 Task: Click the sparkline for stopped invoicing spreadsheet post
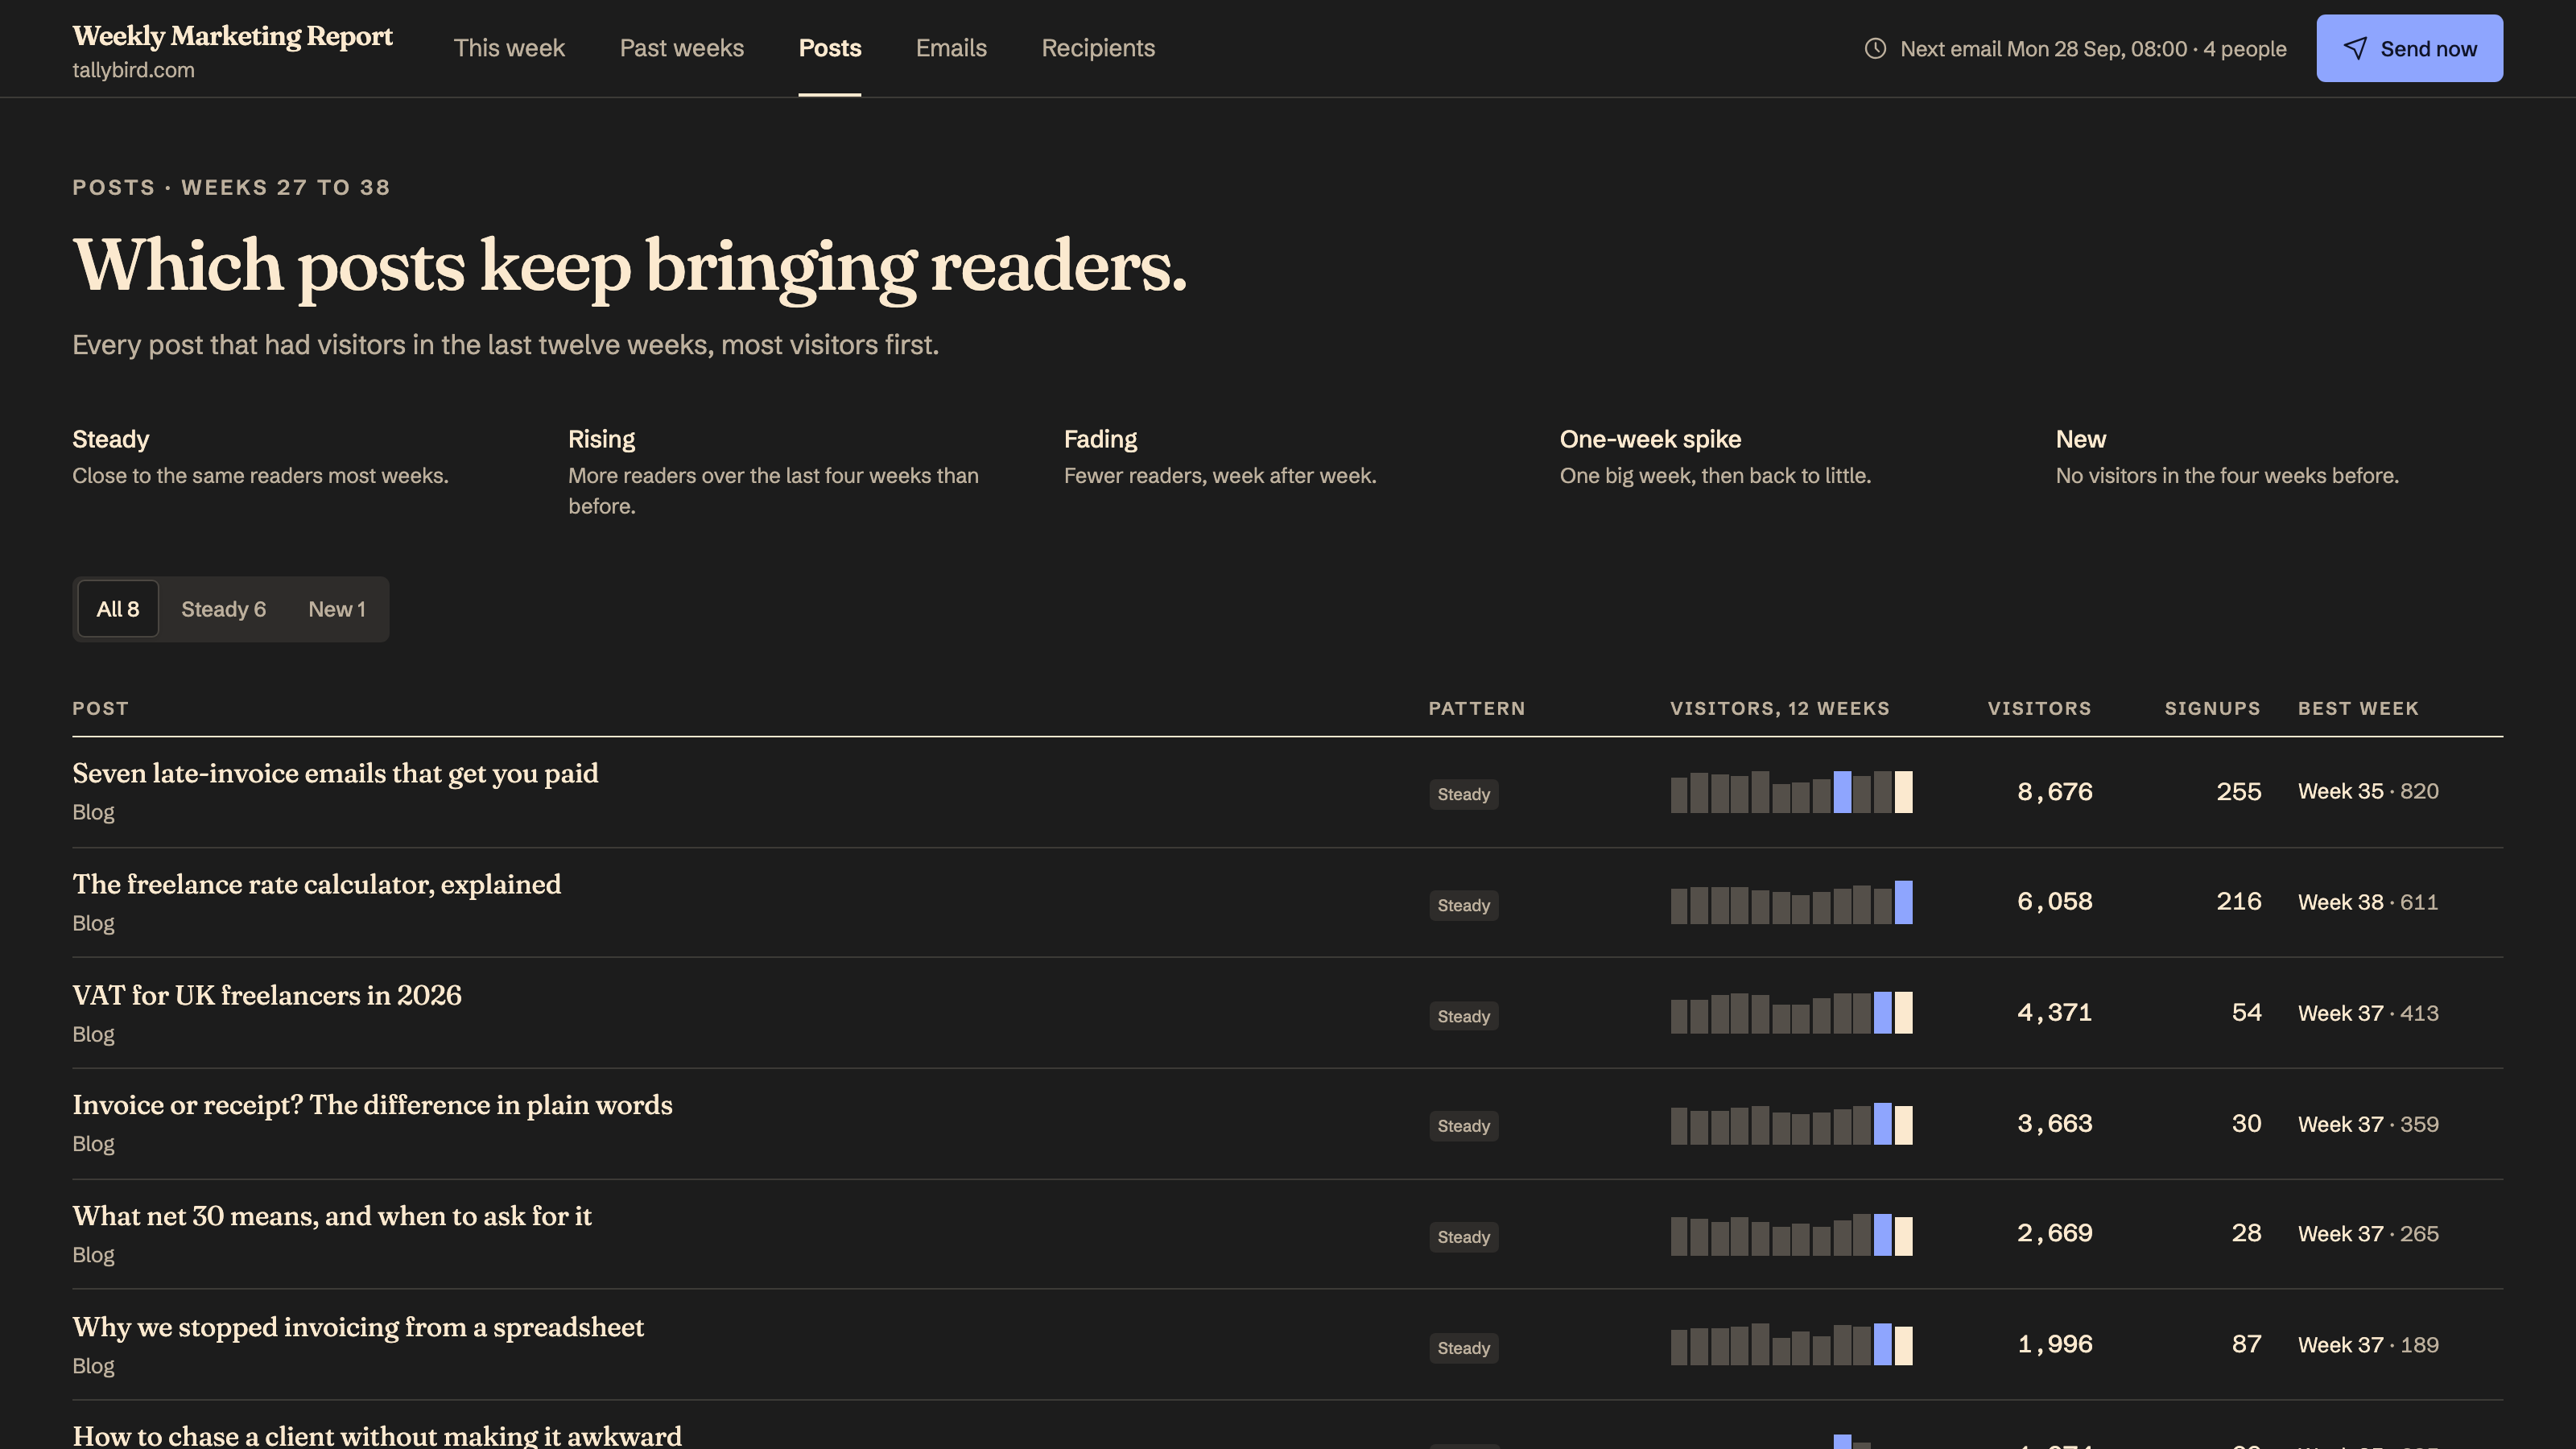(x=1791, y=1344)
